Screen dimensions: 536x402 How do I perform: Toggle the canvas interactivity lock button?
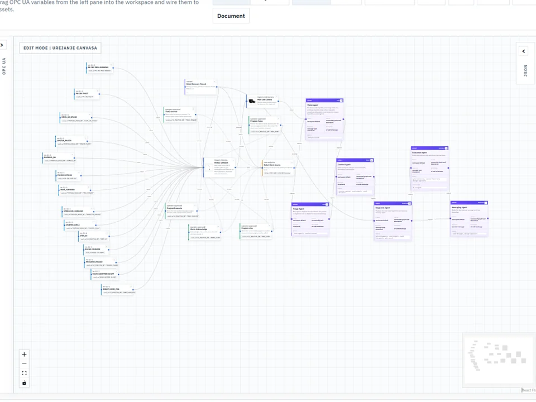tap(24, 382)
